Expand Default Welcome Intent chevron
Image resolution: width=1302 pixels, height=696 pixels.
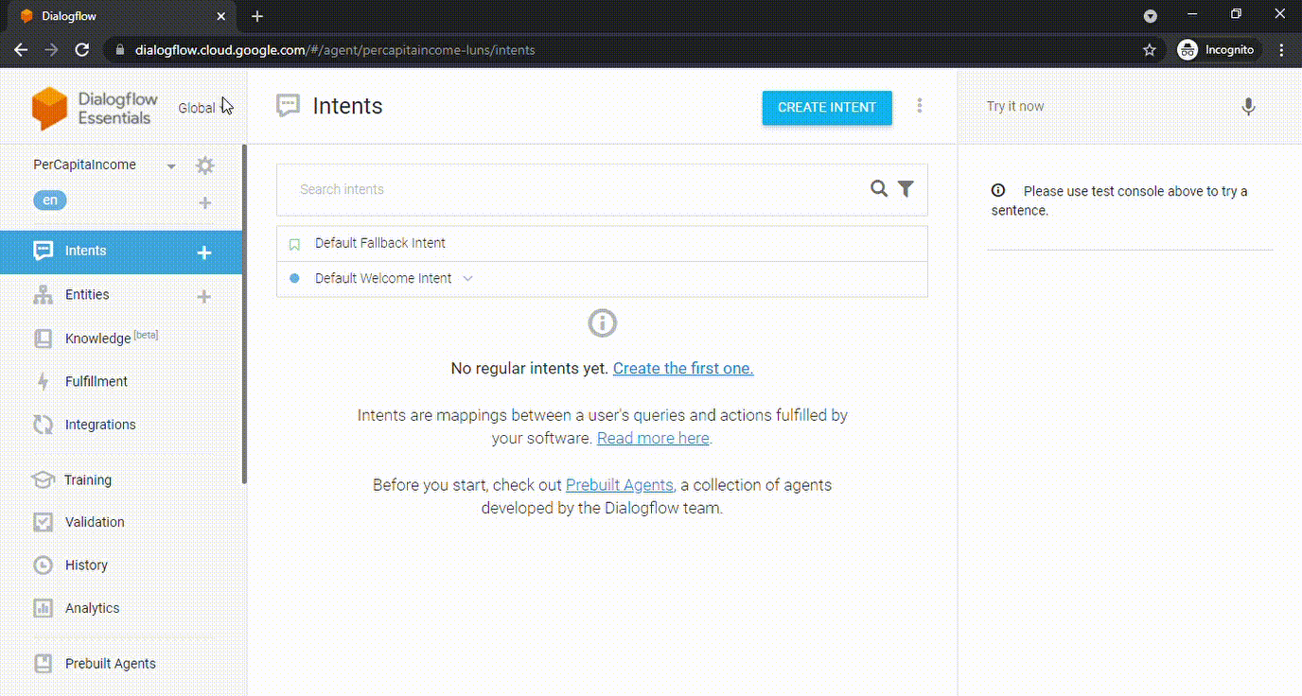pos(467,279)
